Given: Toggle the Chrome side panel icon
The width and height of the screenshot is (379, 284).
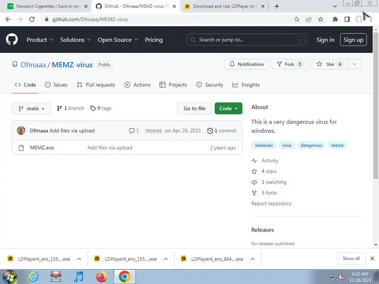Looking at the screenshot, I should 347,19.
